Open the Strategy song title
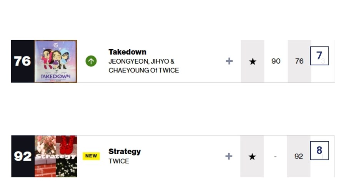The height and width of the screenshot is (193, 346). click(125, 152)
